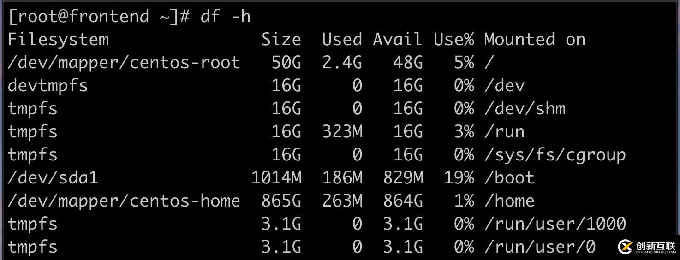Click the 'df -h' command text
680x260 pixels.
225,17
